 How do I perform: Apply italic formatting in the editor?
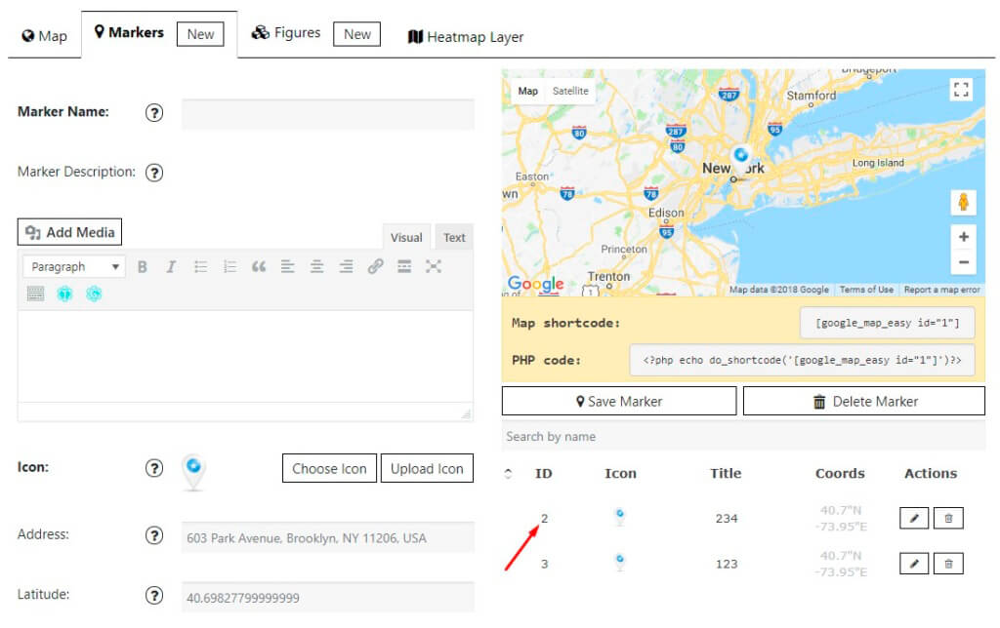tap(171, 267)
